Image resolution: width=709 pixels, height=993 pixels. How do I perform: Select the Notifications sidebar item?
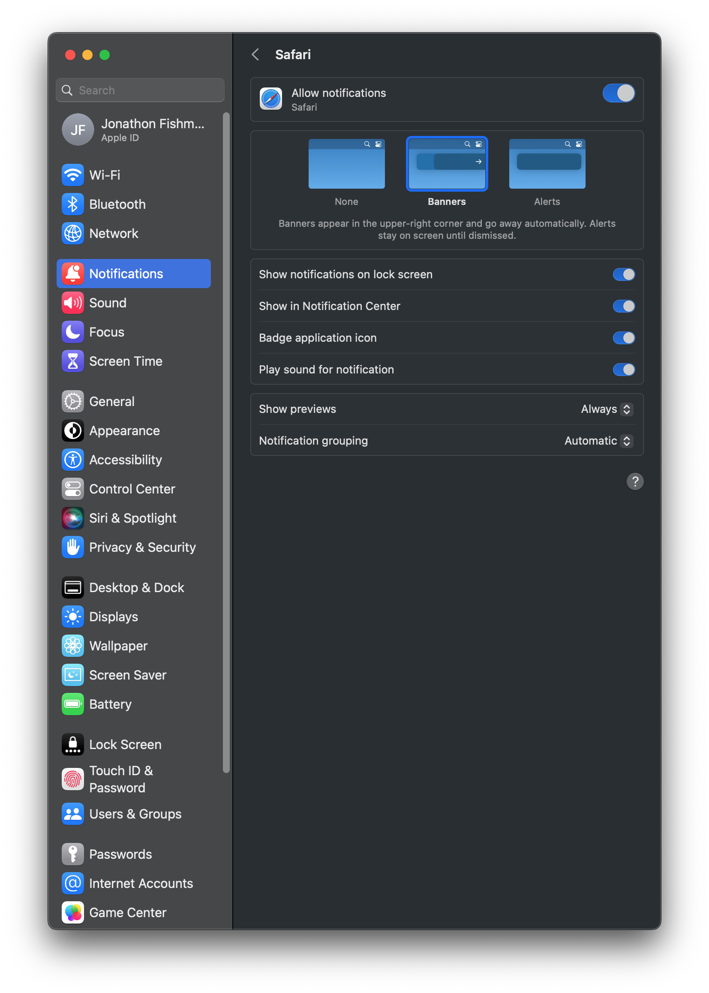134,274
